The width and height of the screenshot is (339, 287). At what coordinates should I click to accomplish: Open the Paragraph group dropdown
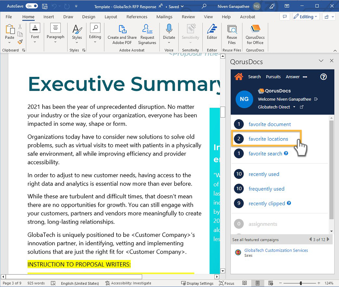point(55,33)
